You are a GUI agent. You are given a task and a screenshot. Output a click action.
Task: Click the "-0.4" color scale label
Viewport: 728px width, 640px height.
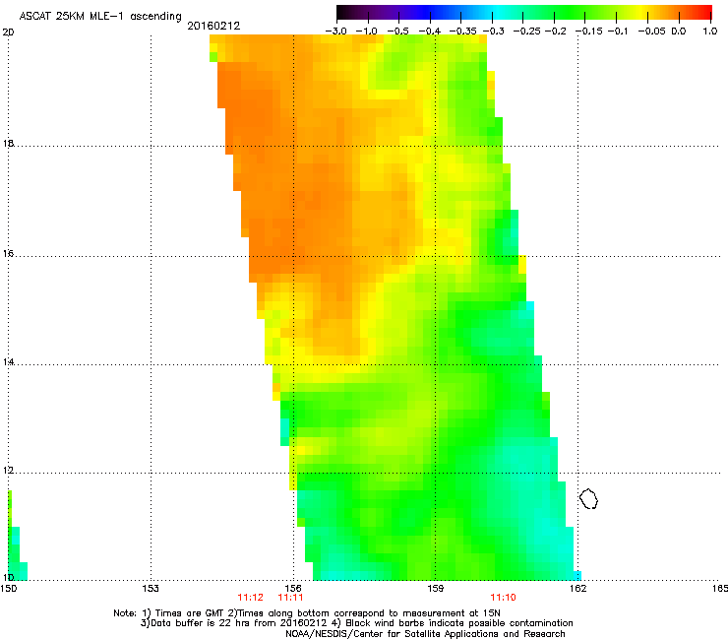coord(430,32)
